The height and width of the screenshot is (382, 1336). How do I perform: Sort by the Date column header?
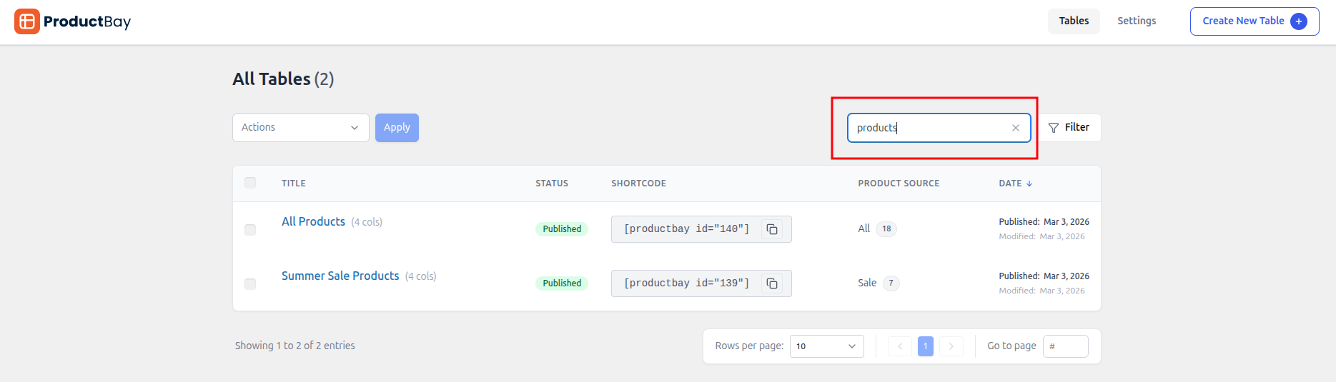coord(1011,184)
